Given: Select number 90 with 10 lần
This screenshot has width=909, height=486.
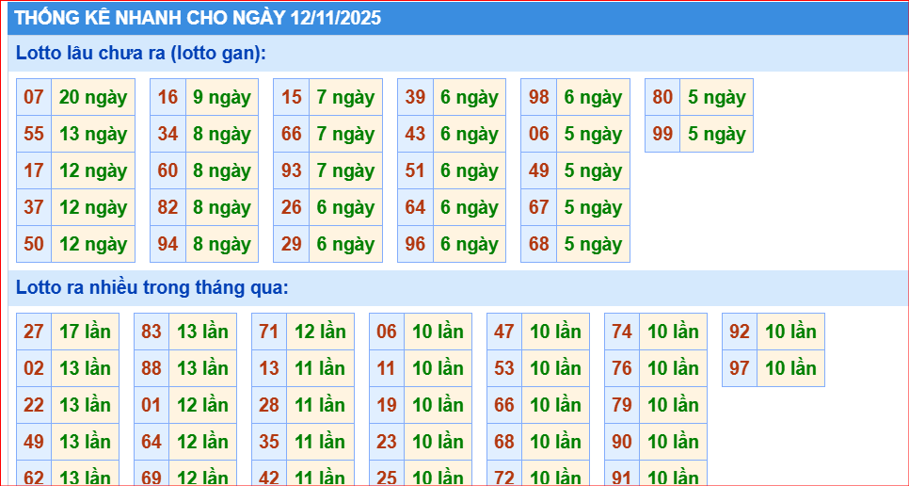Looking at the screenshot, I should (x=622, y=442).
